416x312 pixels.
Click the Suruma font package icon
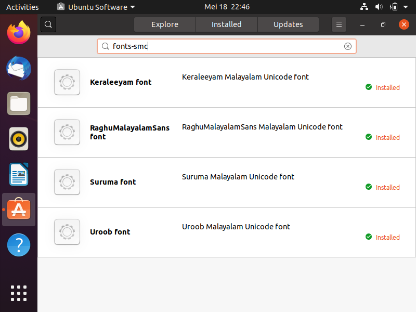67,182
